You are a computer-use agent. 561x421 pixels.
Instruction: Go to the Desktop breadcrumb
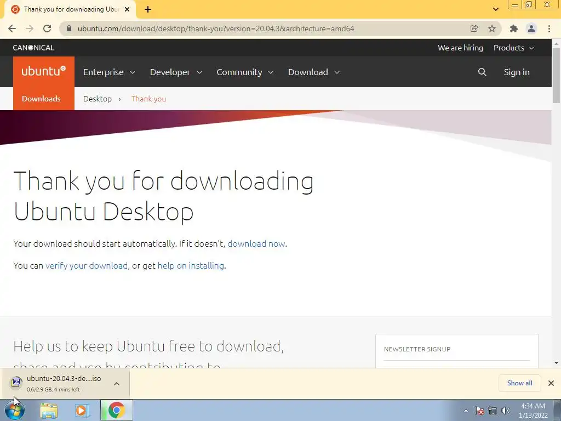[x=98, y=99]
